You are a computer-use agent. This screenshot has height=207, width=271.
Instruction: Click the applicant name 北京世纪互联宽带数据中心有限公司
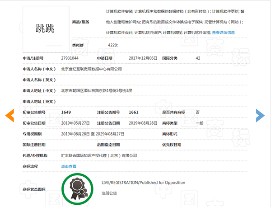pyautogui.click(x=91, y=69)
